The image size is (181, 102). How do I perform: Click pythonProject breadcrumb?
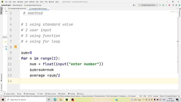(6, 5)
